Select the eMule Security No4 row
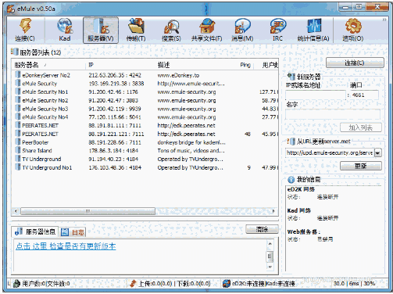 point(145,117)
